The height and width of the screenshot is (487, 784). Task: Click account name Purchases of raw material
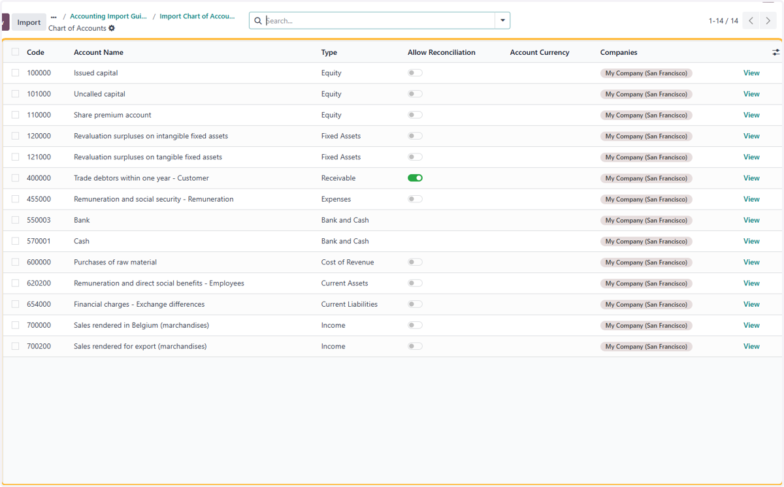pyautogui.click(x=115, y=262)
